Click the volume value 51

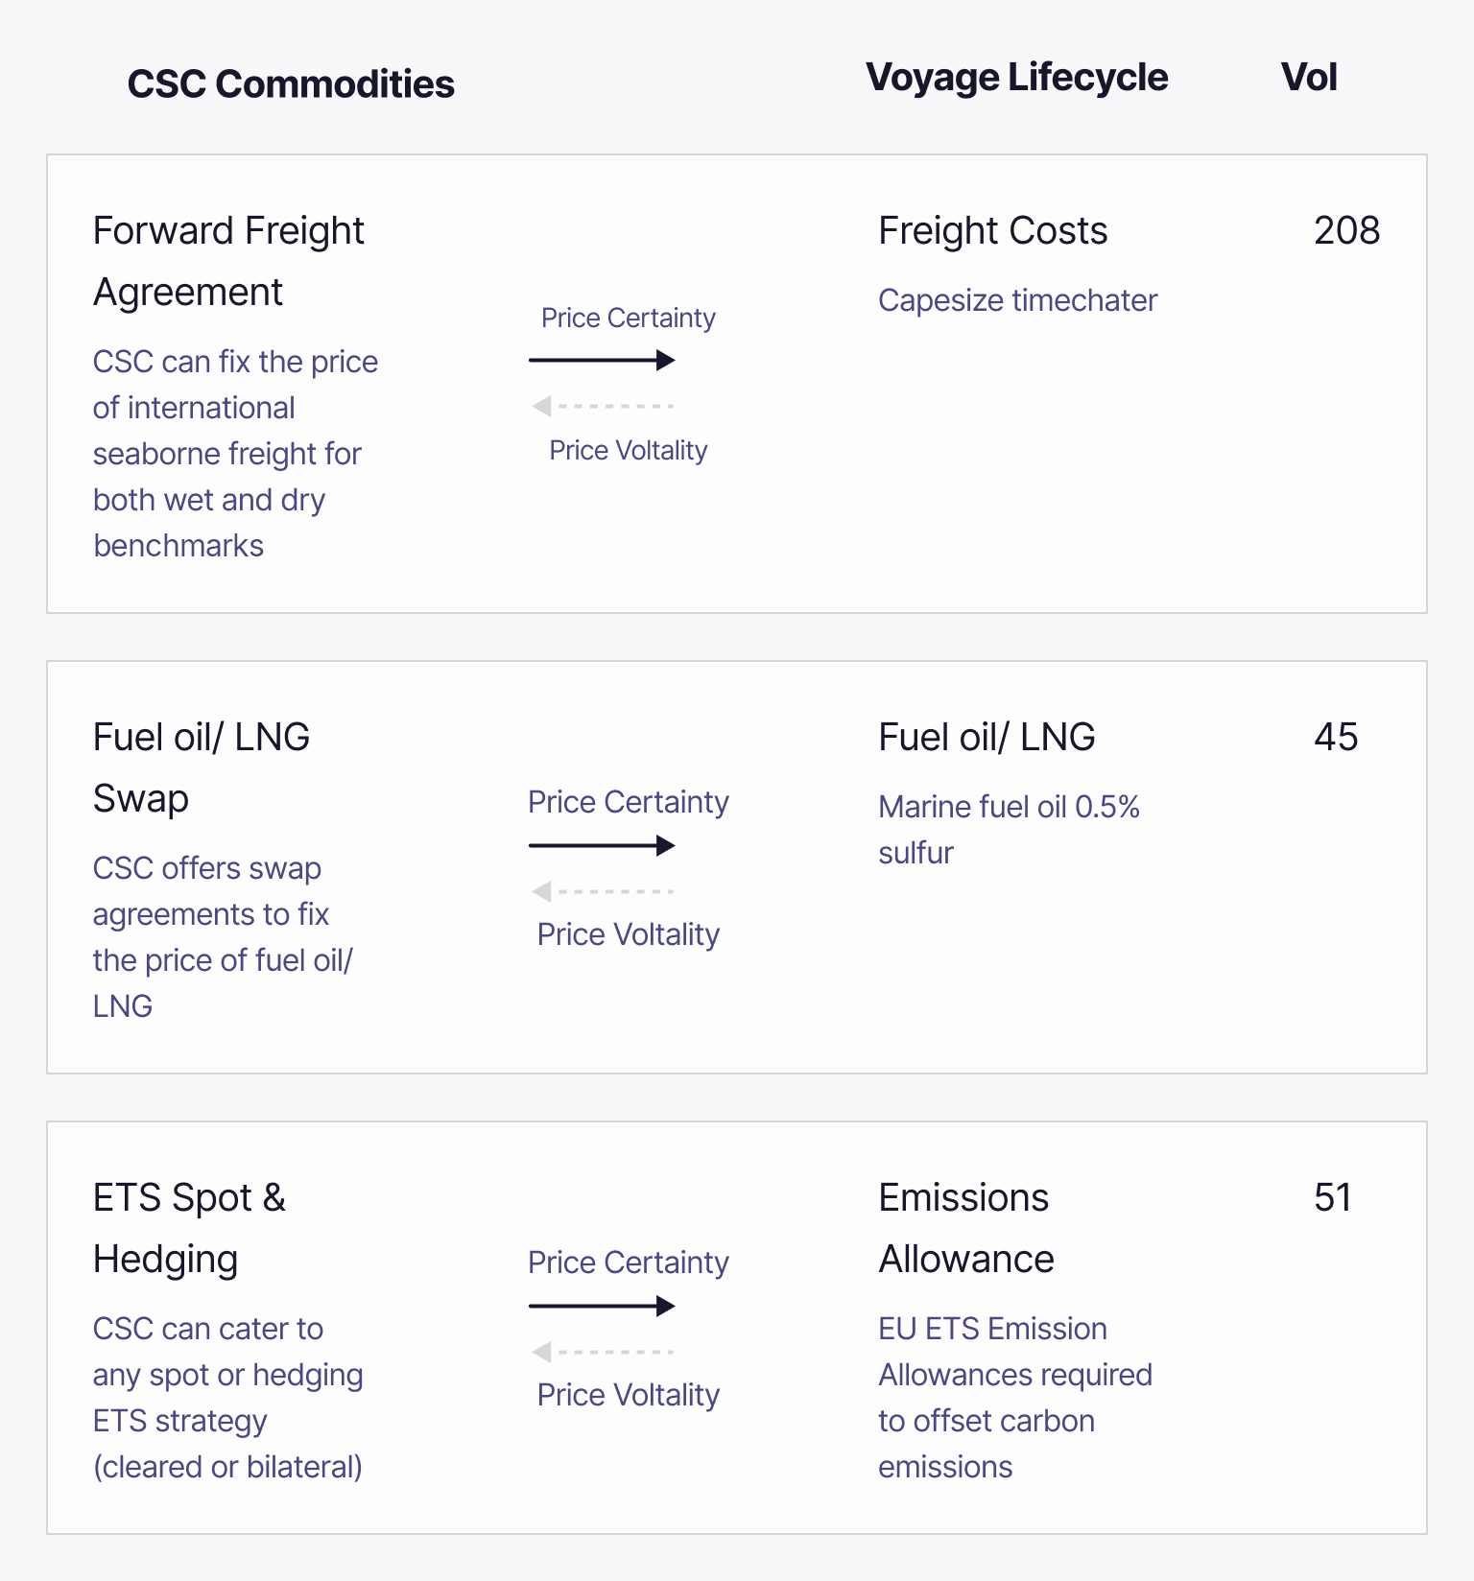tap(1332, 1198)
